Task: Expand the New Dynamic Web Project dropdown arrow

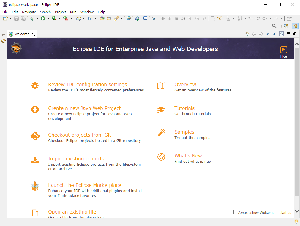Action: pos(84,19)
